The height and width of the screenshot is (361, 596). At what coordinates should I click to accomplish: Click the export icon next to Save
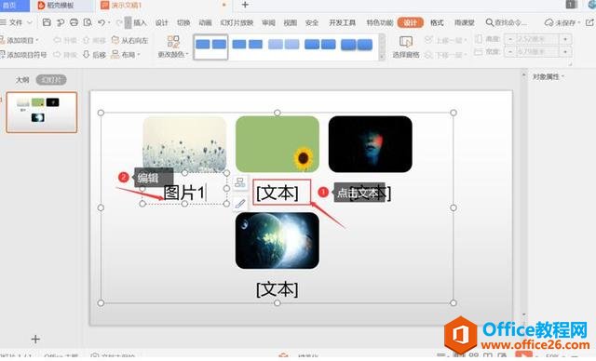tap(60, 22)
